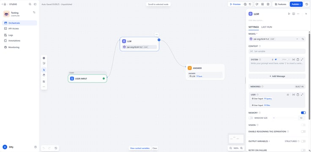
Task: Open the zoom percentage menu
Action: coord(236,148)
